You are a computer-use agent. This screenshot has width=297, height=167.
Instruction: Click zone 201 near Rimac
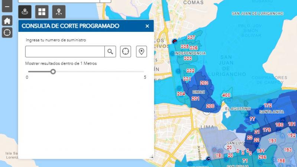[x=196, y=98]
